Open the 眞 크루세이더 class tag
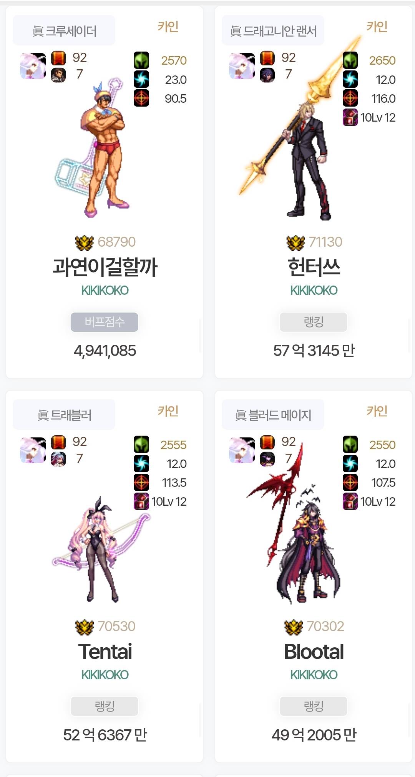The width and height of the screenshot is (415, 777). tap(64, 30)
